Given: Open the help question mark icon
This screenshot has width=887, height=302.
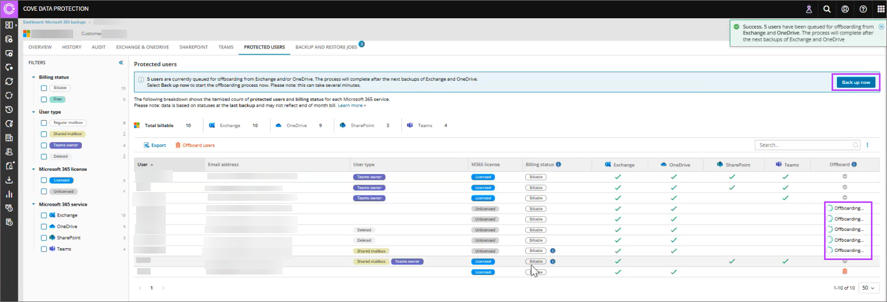Looking at the screenshot, I should (863, 9).
